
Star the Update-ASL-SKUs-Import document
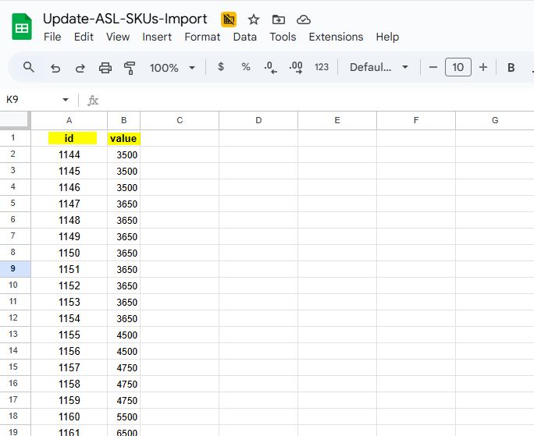tap(254, 19)
